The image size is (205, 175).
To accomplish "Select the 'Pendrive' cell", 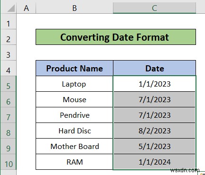I will coord(75,115).
